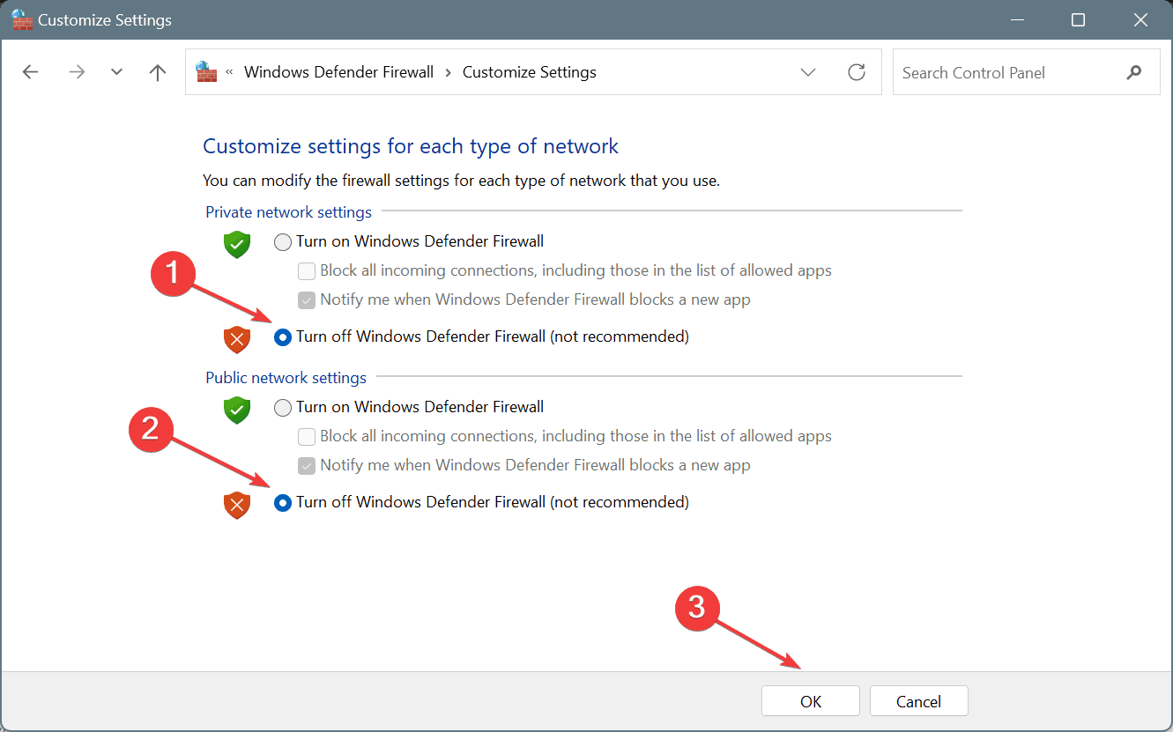This screenshot has width=1173, height=732.
Task: Go up one level with the up arrow
Action: (158, 72)
